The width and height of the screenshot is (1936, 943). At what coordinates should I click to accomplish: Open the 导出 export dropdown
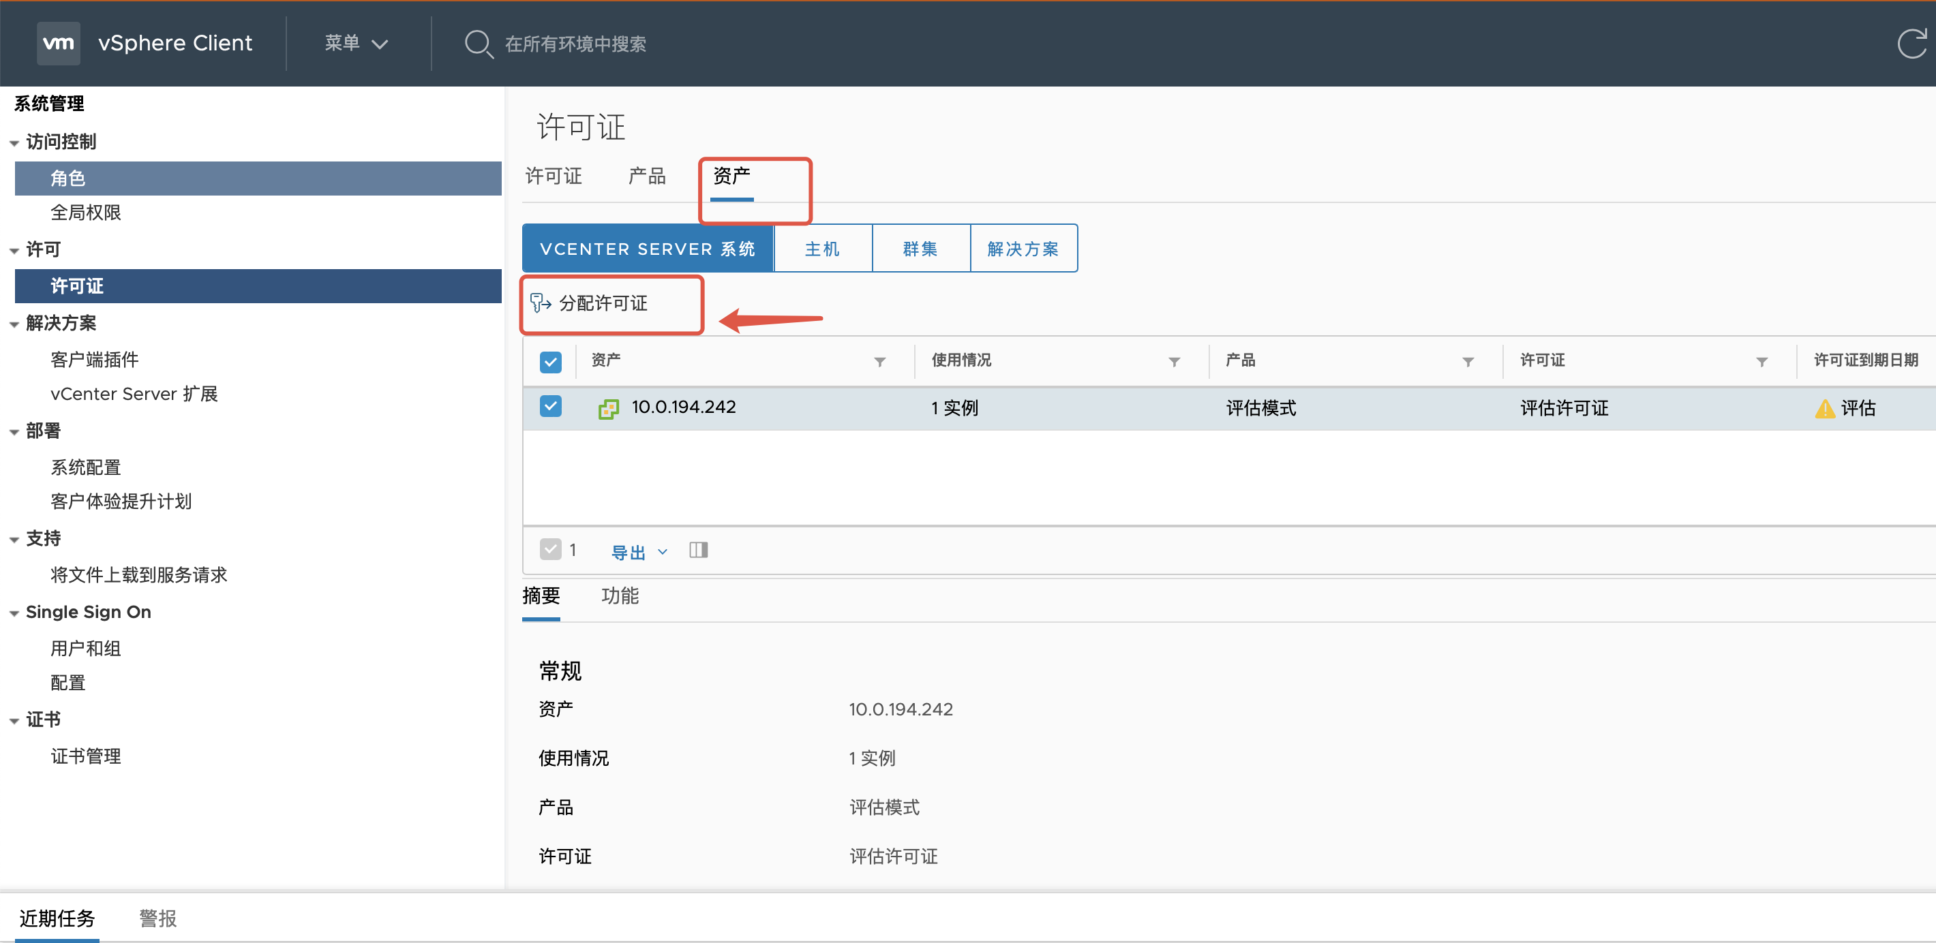[639, 553]
